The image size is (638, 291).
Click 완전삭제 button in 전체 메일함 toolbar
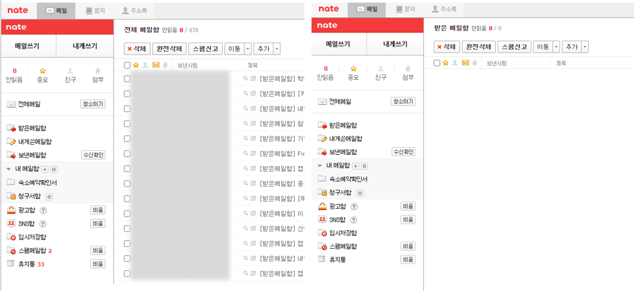click(169, 49)
